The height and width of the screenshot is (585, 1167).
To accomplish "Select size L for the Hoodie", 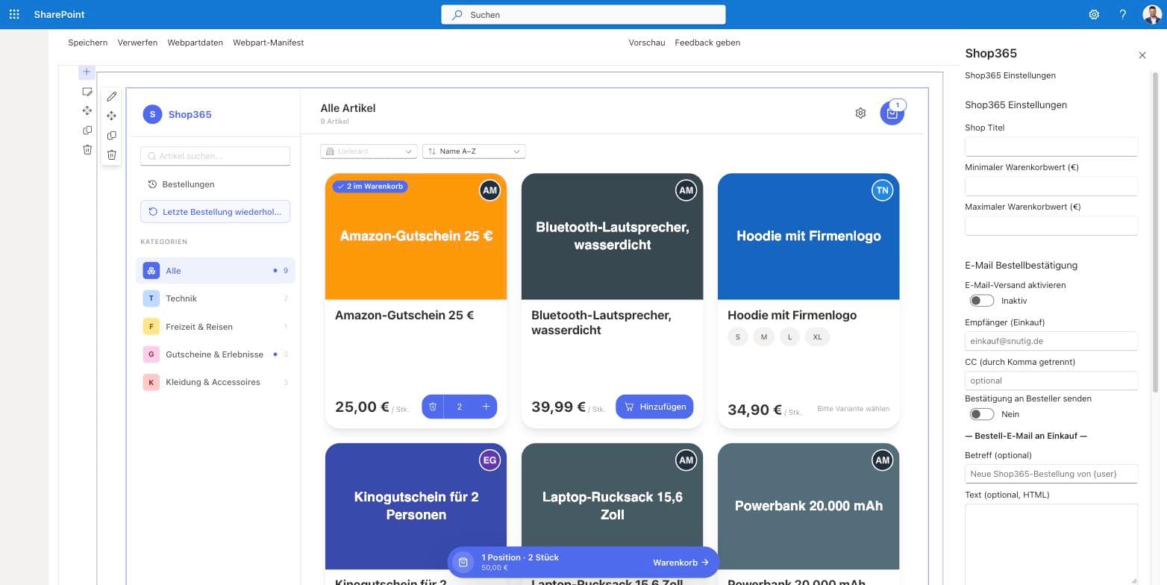I will pos(789,337).
